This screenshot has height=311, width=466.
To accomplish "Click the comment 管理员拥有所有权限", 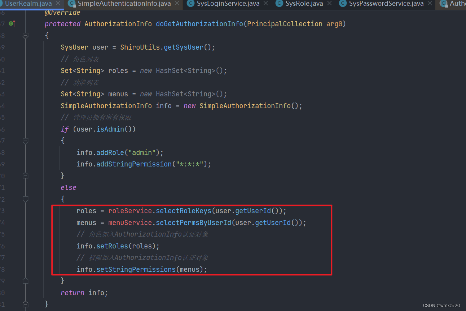I will click(97, 118).
